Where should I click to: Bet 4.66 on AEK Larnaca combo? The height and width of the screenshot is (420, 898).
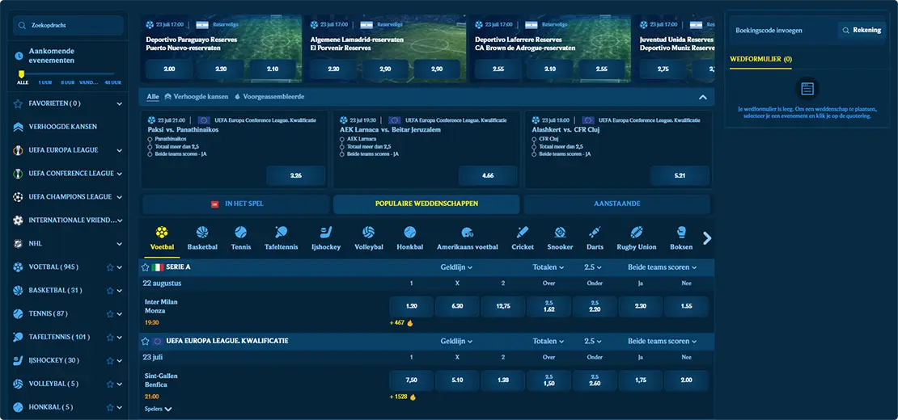point(488,175)
